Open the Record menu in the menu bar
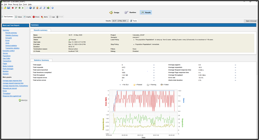This screenshot has width=259, height=140. click(16, 4)
